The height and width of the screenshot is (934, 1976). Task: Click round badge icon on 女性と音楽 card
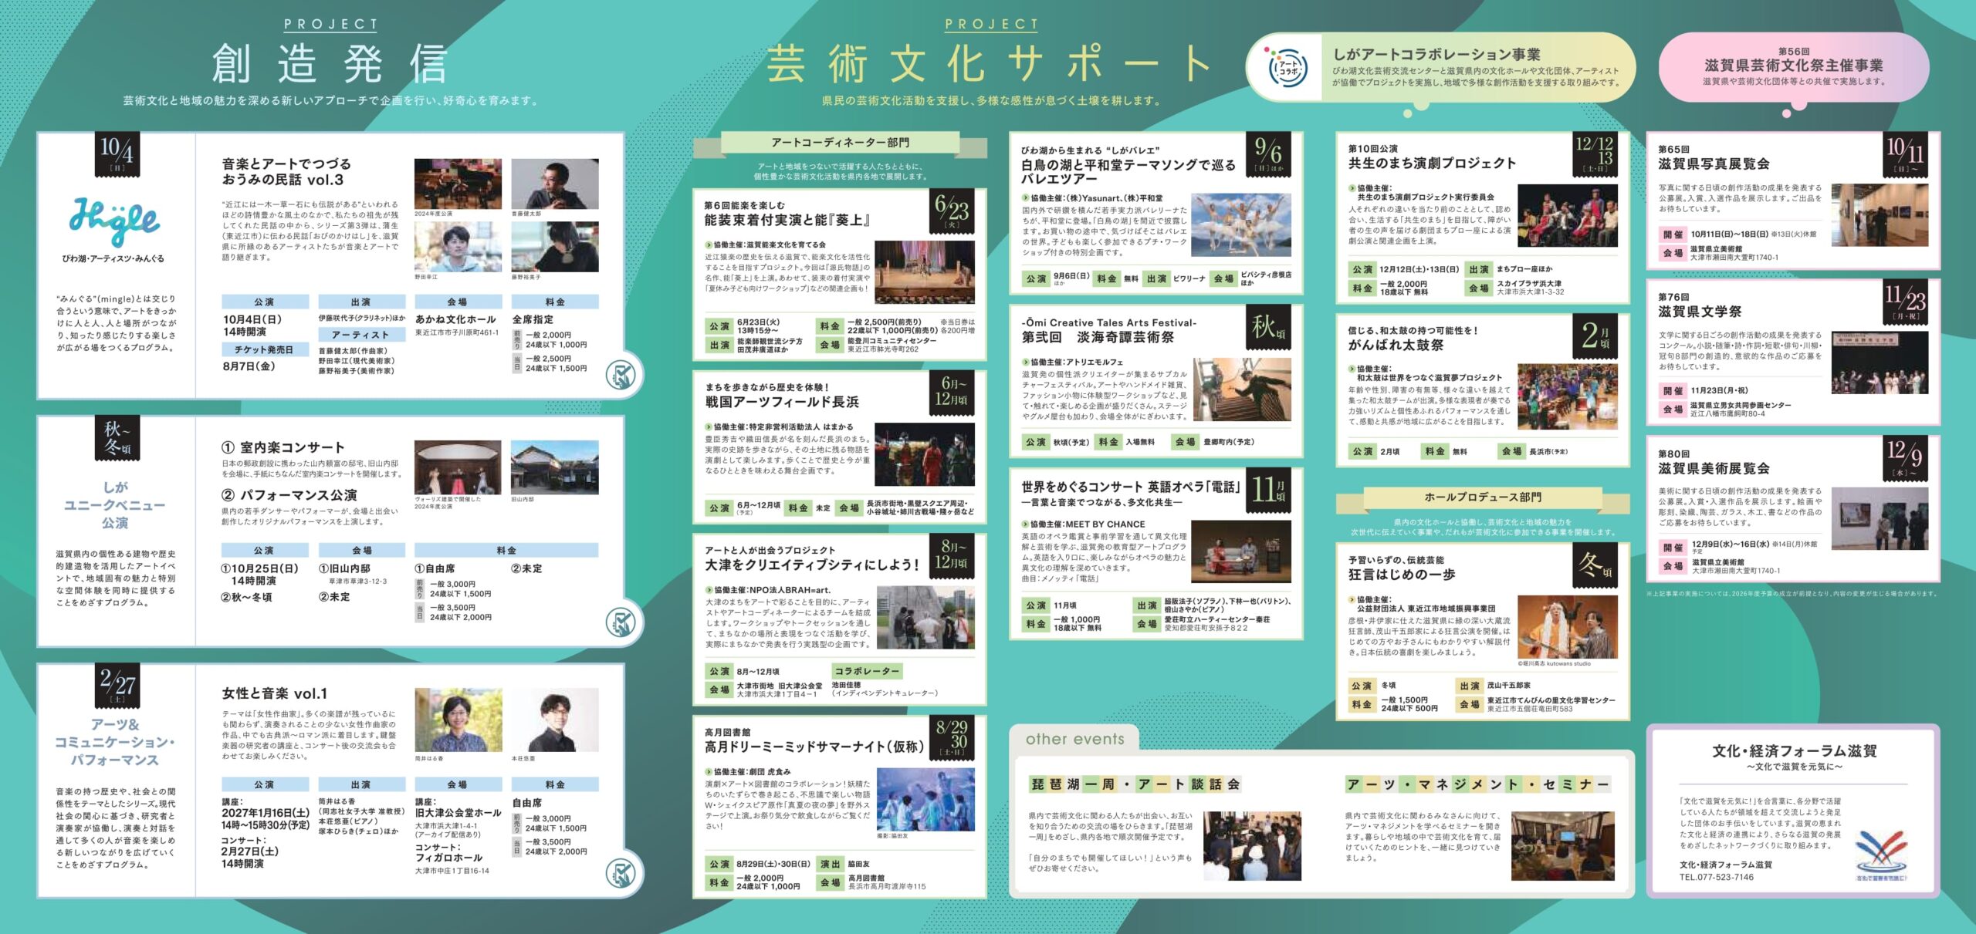621,873
